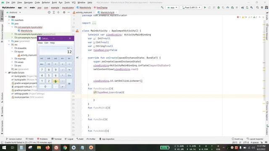Open the Refactor menu
The height and width of the screenshot is (151, 269).
(x=46, y=3)
